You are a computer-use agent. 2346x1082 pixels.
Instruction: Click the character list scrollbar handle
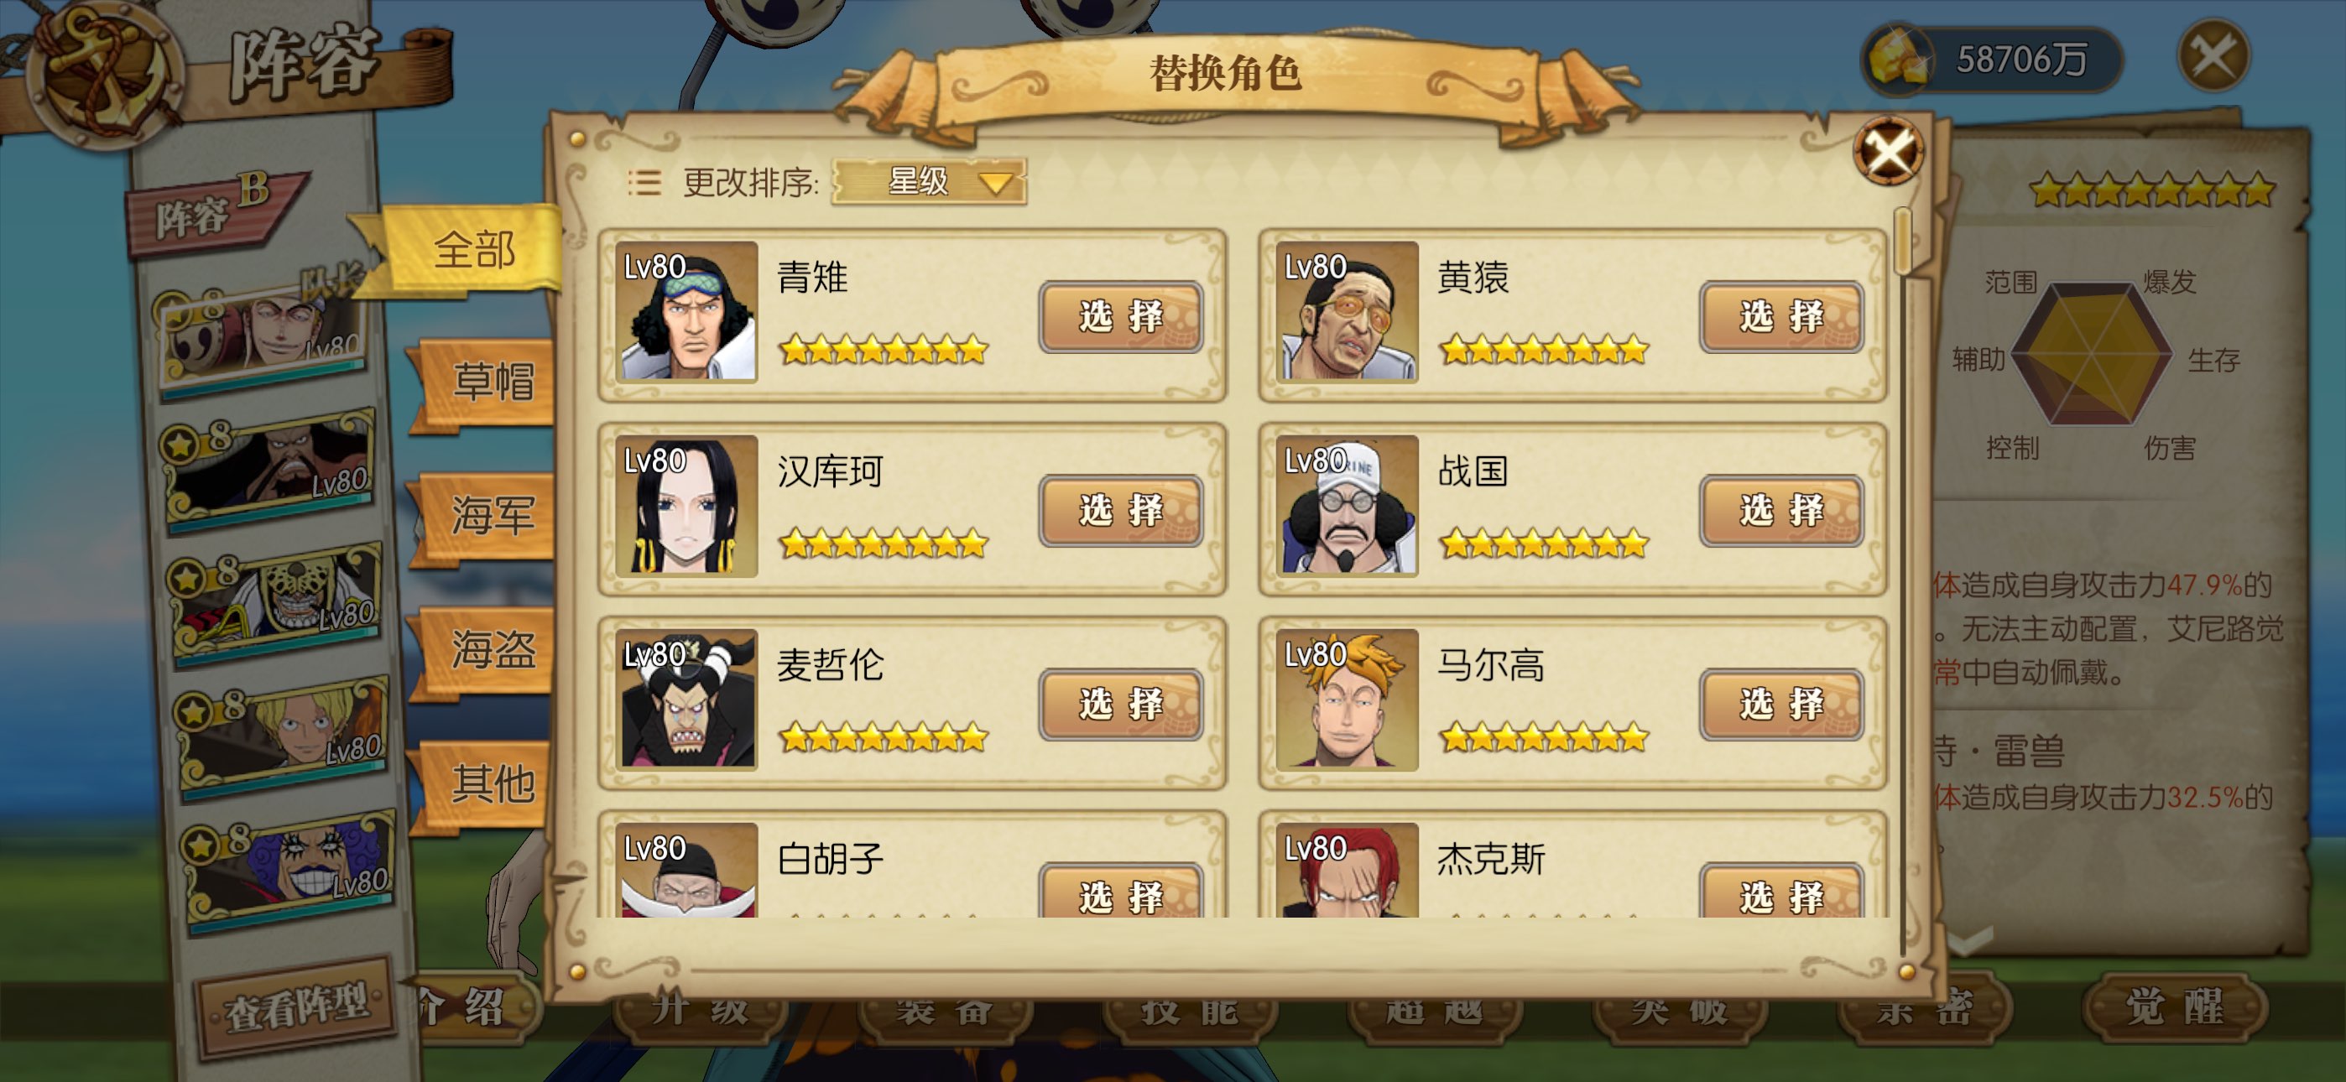point(1901,242)
